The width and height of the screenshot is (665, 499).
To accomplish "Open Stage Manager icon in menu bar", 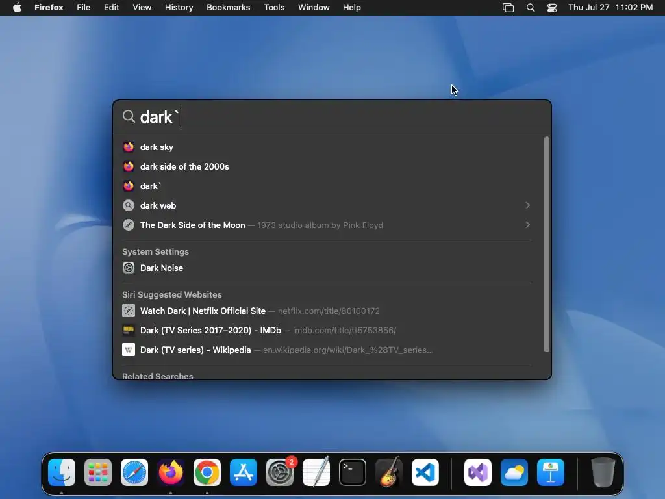I will pyautogui.click(x=508, y=8).
